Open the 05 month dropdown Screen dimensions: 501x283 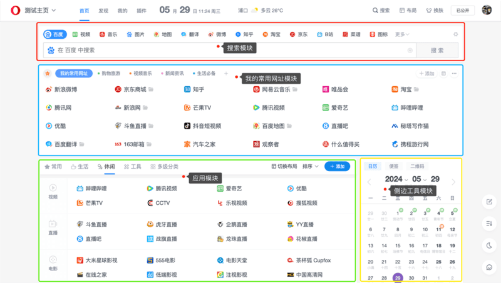(x=420, y=179)
